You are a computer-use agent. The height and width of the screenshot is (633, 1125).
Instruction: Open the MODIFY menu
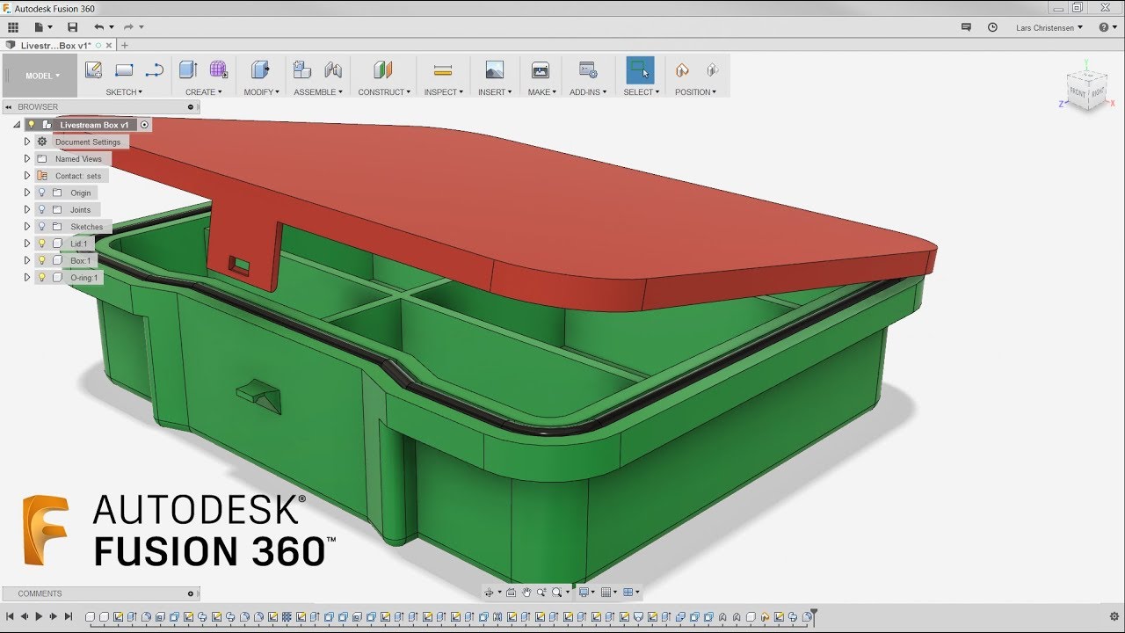[261, 91]
